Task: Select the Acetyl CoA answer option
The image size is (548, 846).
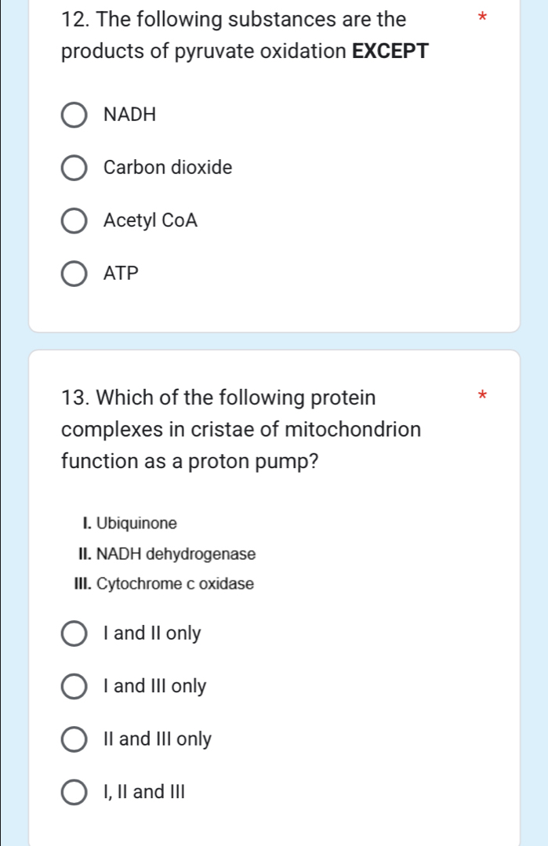Action: click(x=74, y=221)
